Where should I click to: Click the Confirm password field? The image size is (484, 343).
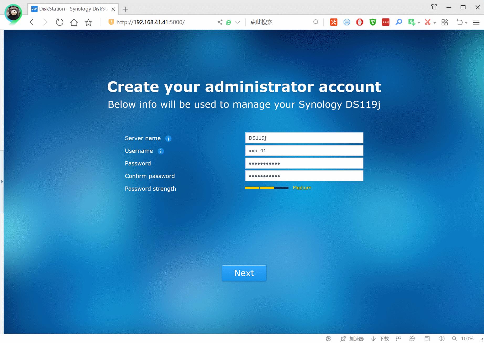point(304,176)
